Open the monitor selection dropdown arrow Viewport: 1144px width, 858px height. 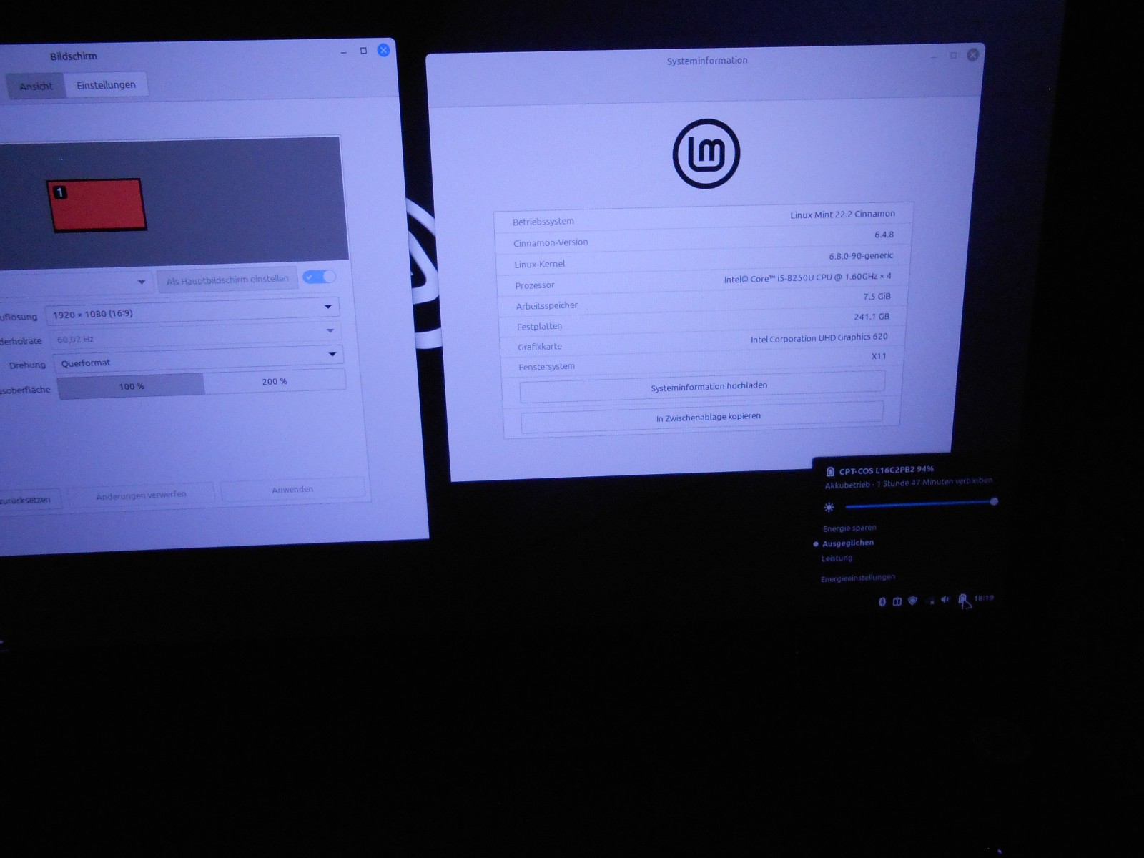pos(142,282)
